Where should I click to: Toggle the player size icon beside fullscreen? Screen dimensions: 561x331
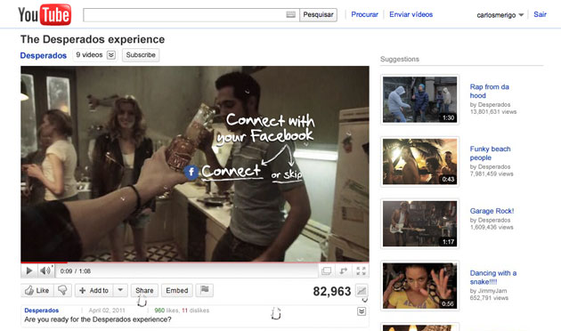coord(344,271)
